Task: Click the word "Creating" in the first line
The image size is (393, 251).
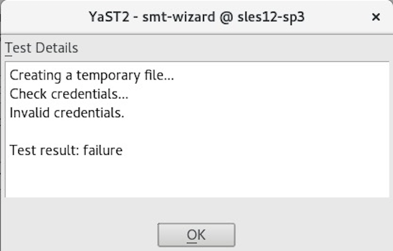Action: (x=32, y=75)
